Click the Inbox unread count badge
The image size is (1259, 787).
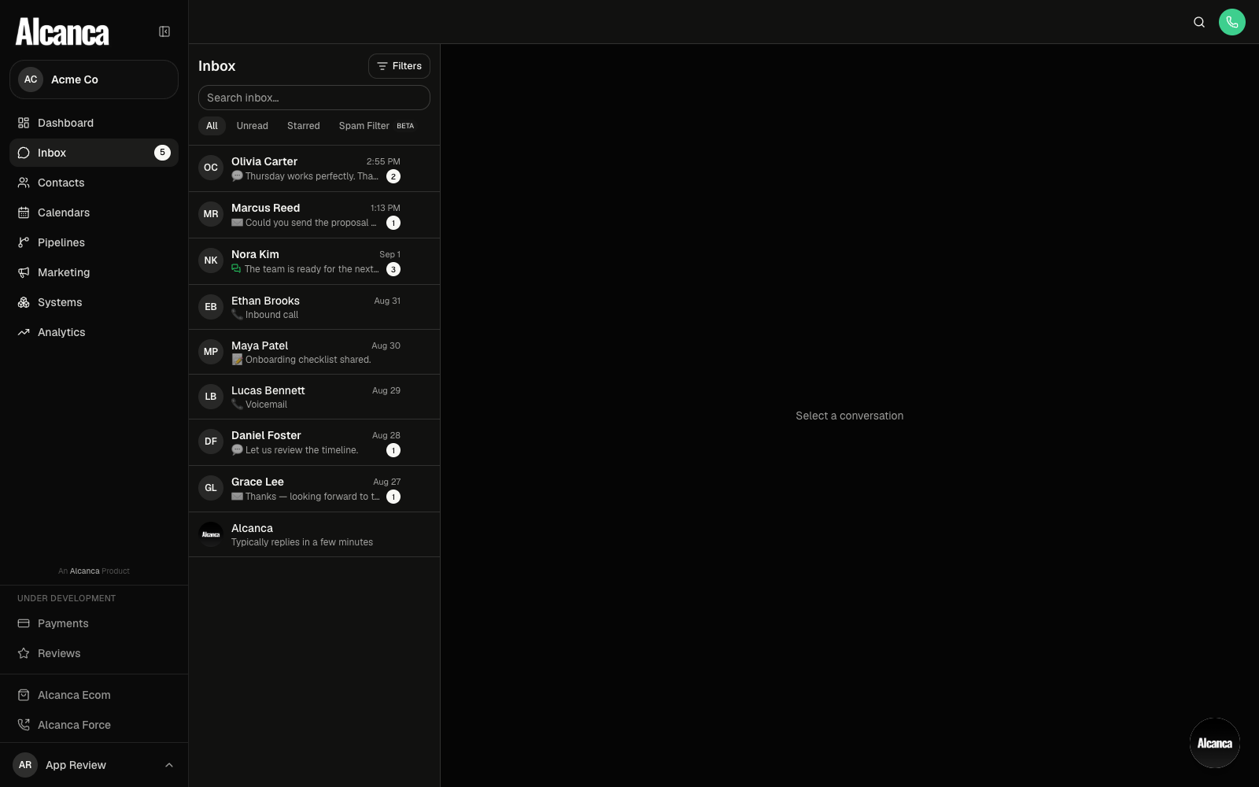tap(162, 153)
